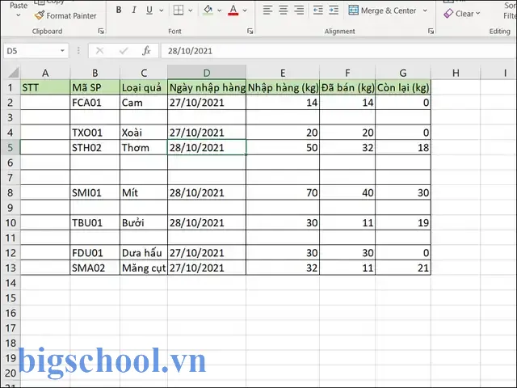Select header cell Ngày nhập hàng
This screenshot has width=517, height=388.
point(207,87)
